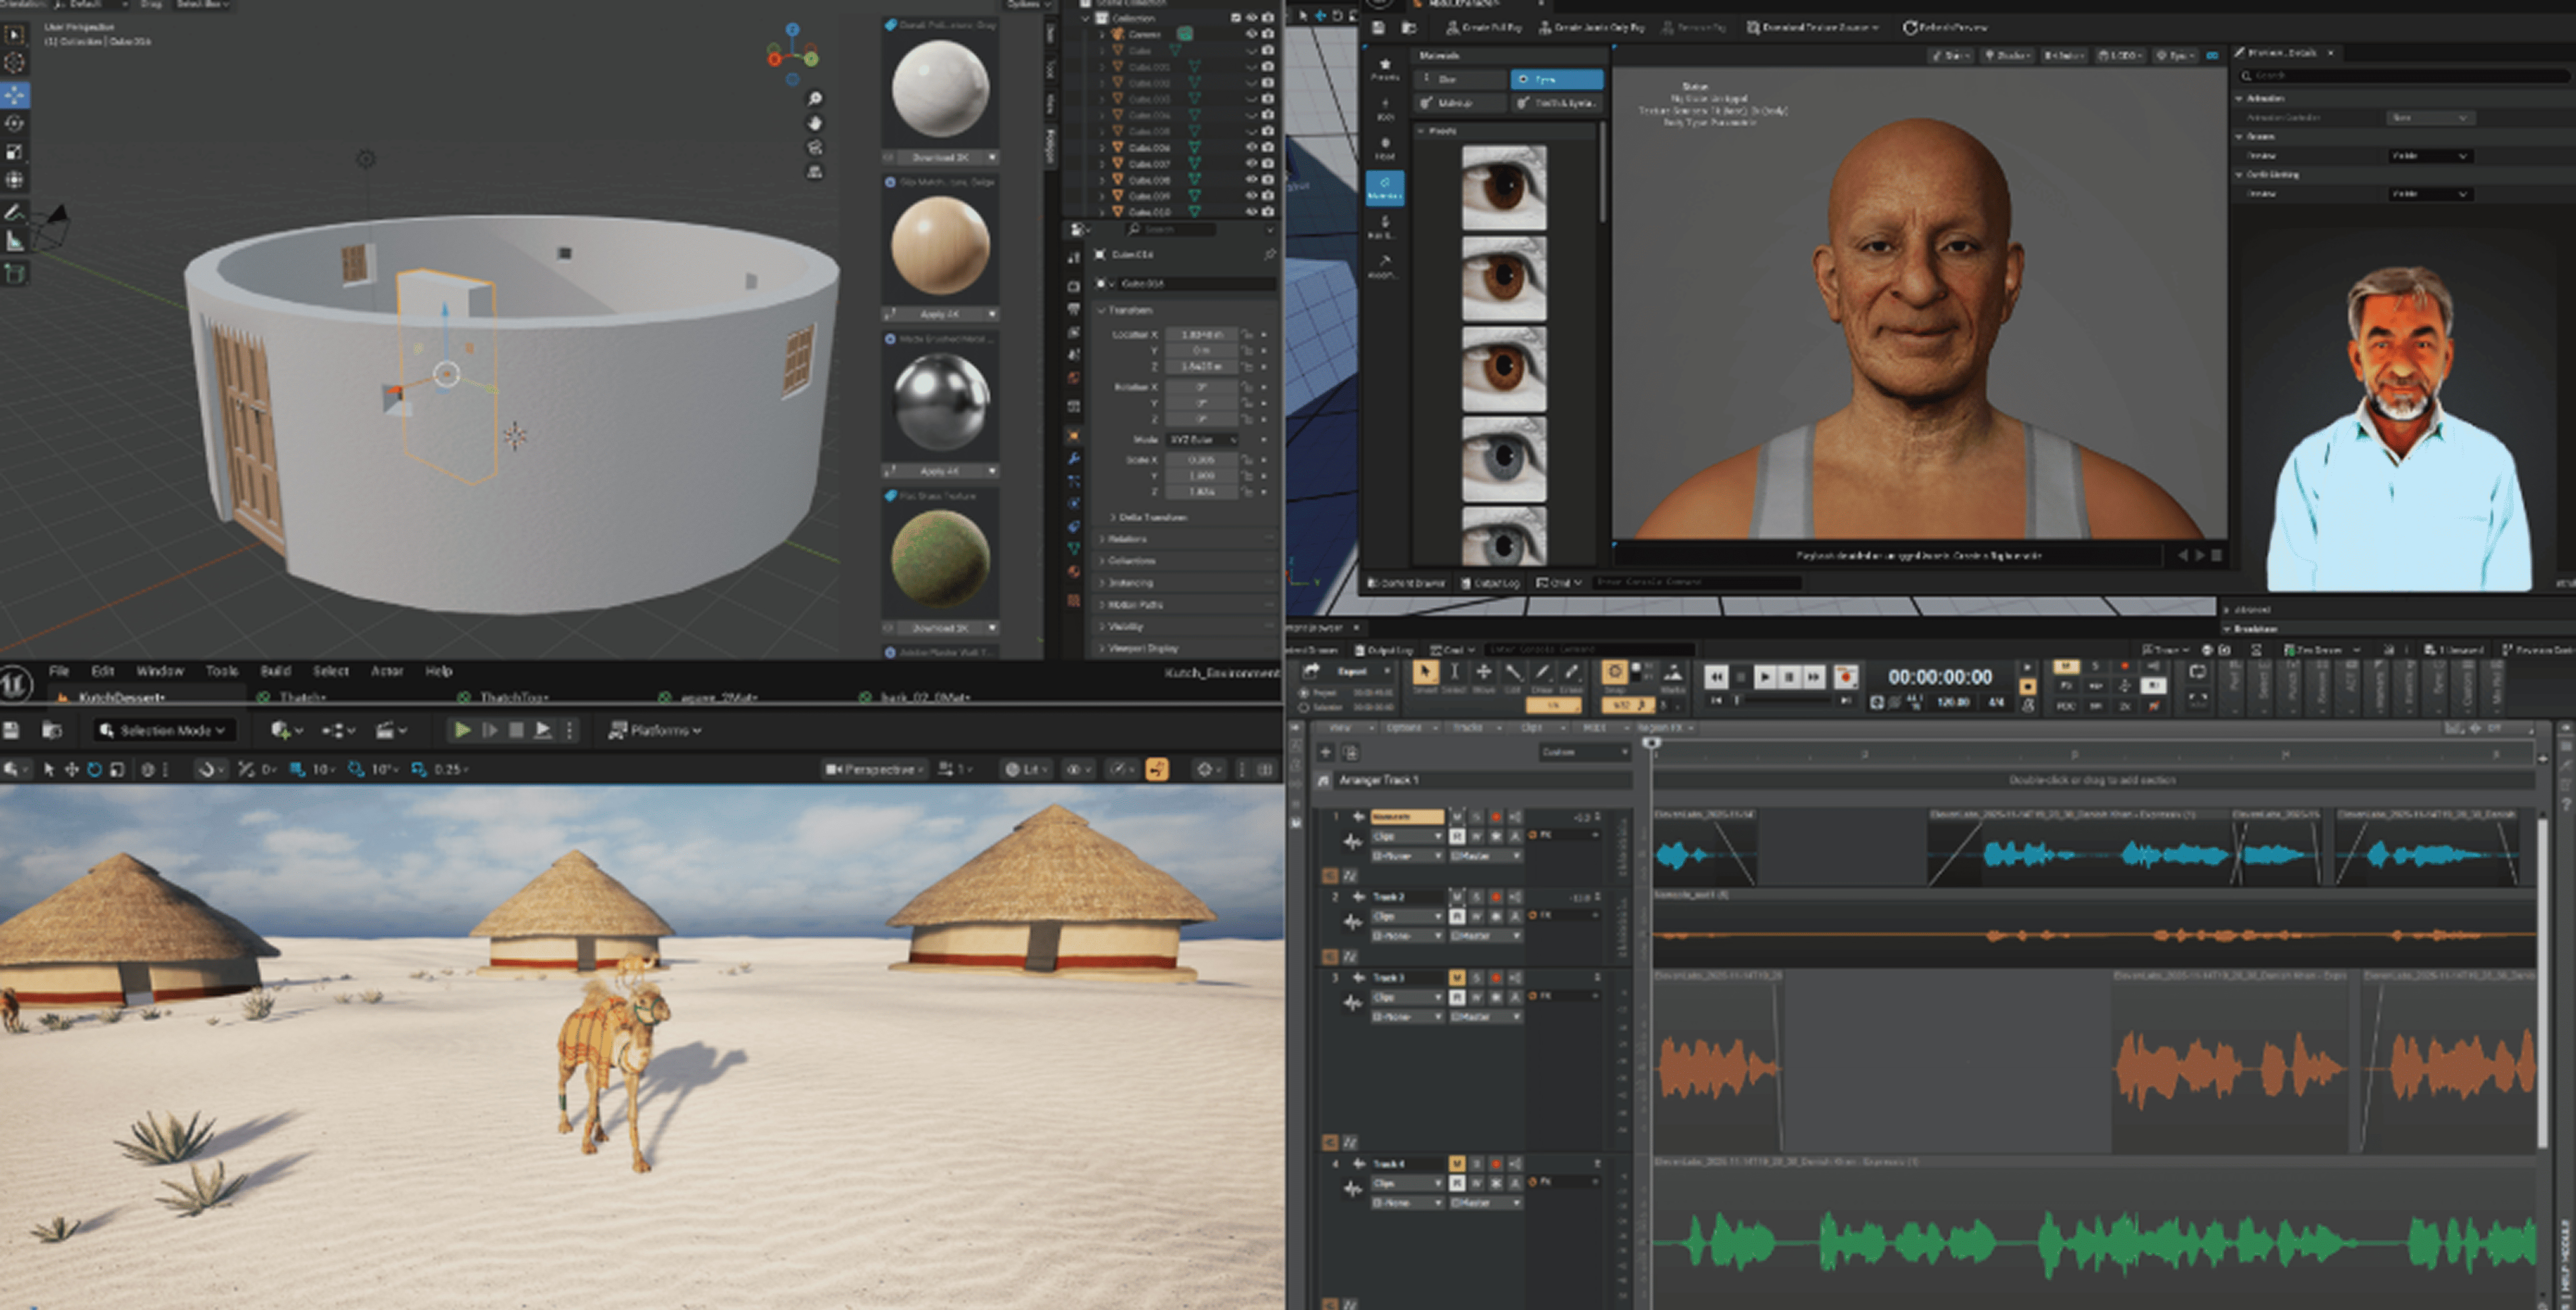
Task: Click Unreal's Stop simulation square button
Action: point(516,730)
